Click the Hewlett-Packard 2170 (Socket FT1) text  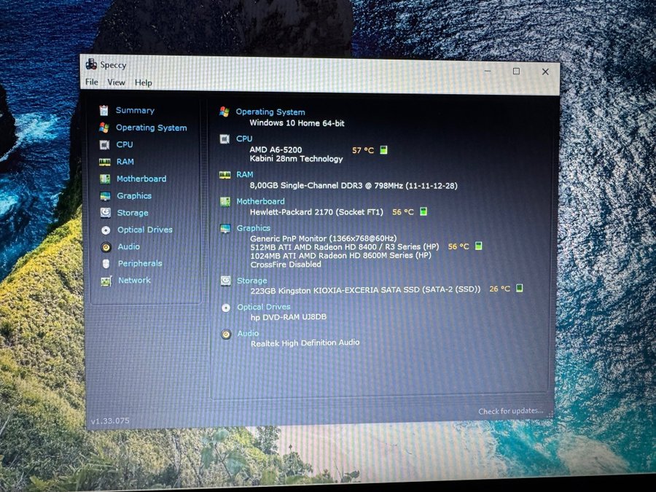[x=316, y=212]
